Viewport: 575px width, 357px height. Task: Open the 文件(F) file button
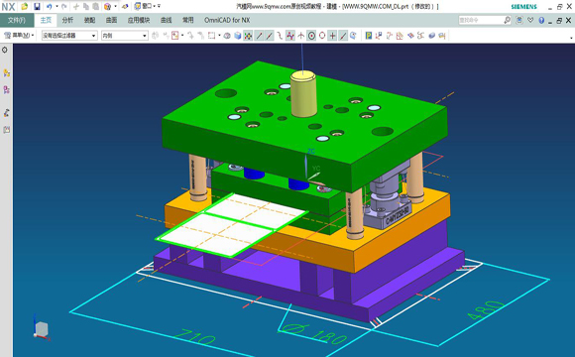(x=17, y=20)
